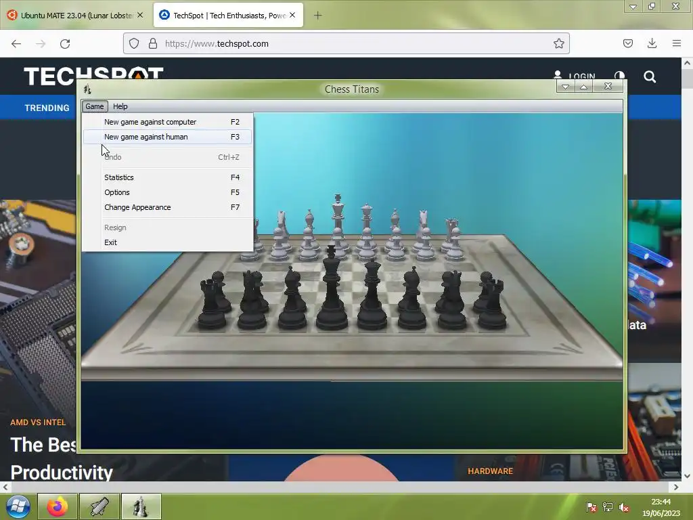Click the Chess Titans title bar icon
Image resolution: width=693 pixels, height=520 pixels.
pos(87,89)
